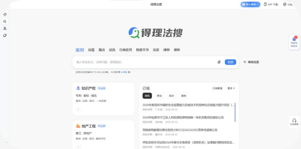Select the search magnifier icon in left sidebar
301x149 pixels.
coord(5,22)
